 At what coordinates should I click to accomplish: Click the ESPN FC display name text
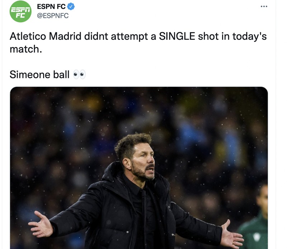click(51, 6)
